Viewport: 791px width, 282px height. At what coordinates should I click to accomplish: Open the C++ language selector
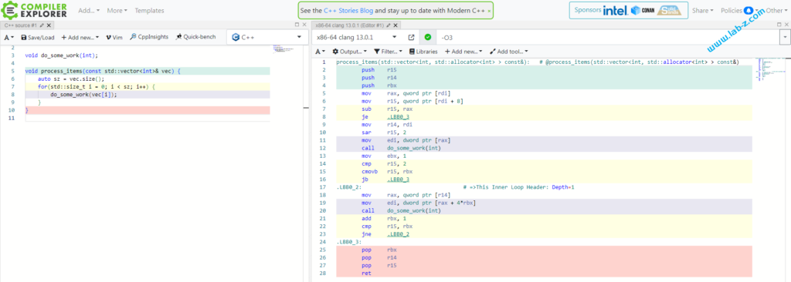(x=266, y=37)
